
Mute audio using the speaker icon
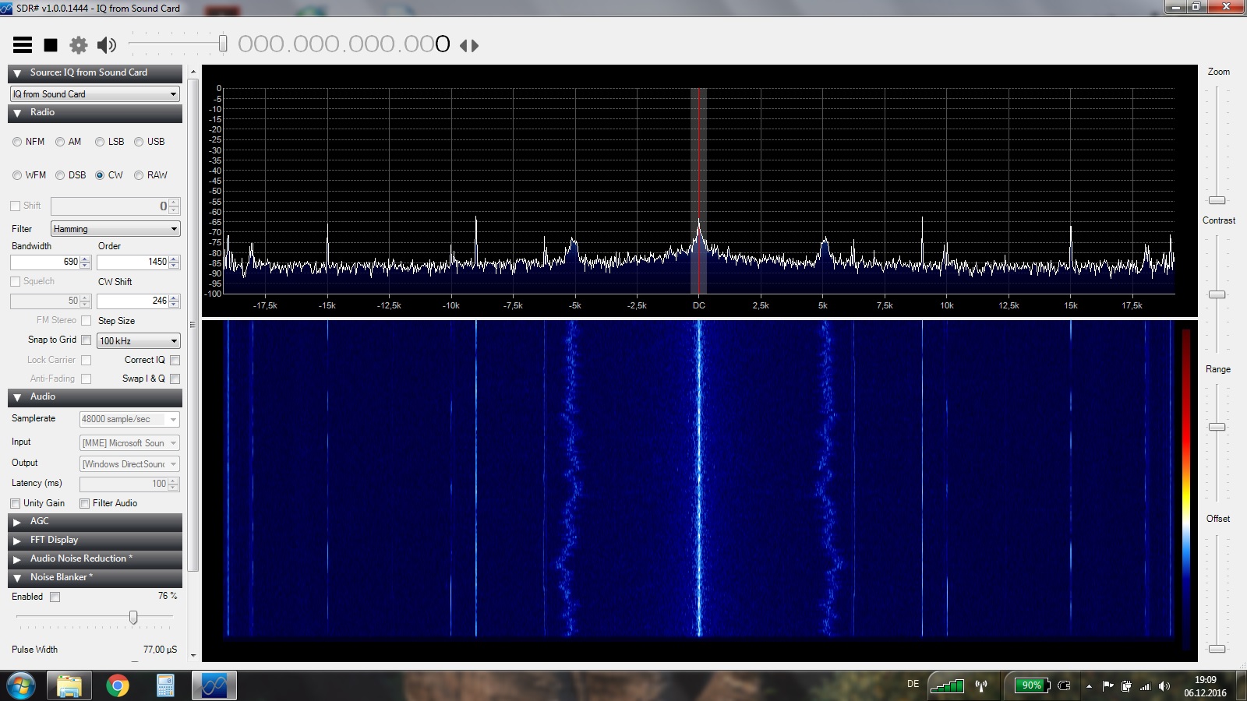tap(107, 45)
